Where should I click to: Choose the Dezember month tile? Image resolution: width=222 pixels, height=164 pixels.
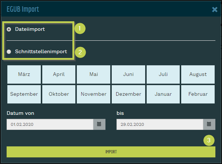point(128,94)
